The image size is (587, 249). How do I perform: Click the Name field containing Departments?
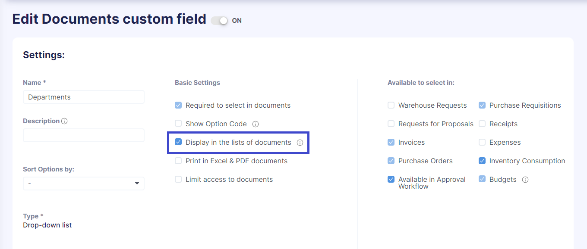point(83,97)
